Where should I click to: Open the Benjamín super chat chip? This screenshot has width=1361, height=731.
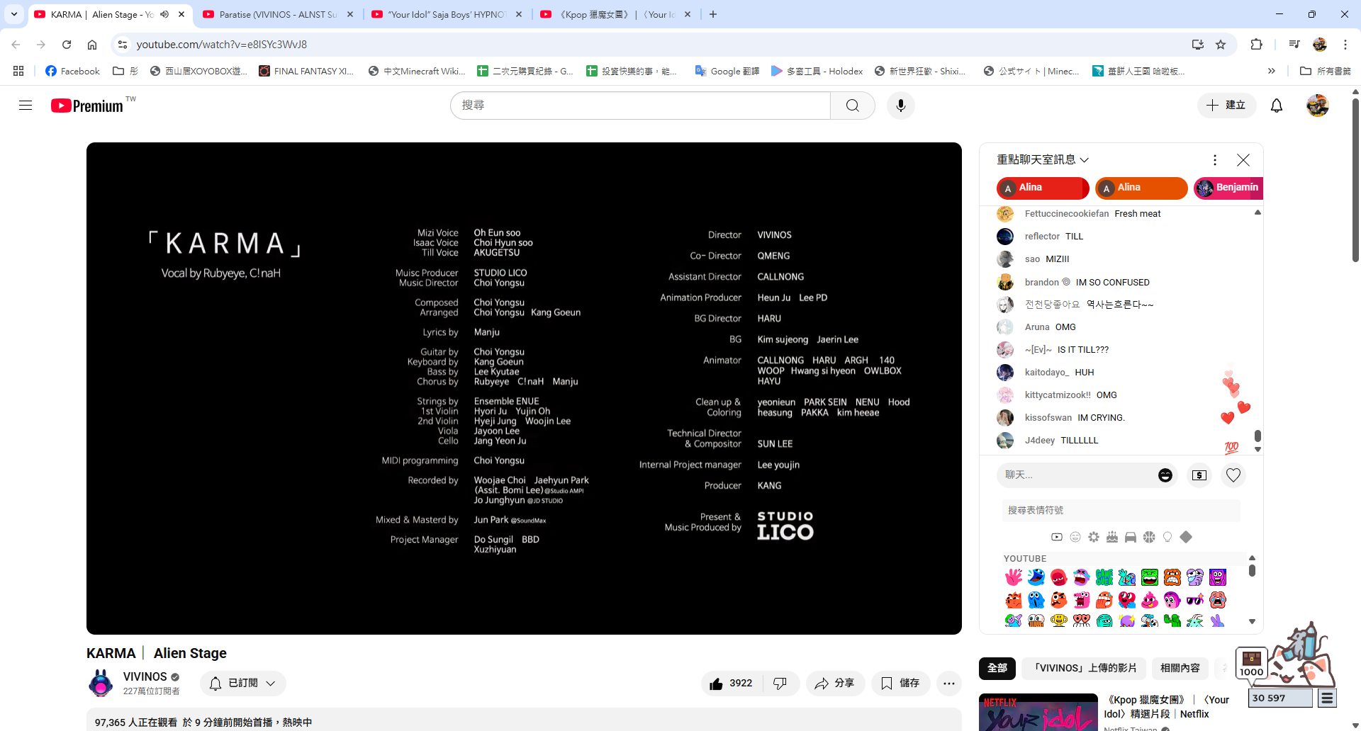click(x=1229, y=188)
